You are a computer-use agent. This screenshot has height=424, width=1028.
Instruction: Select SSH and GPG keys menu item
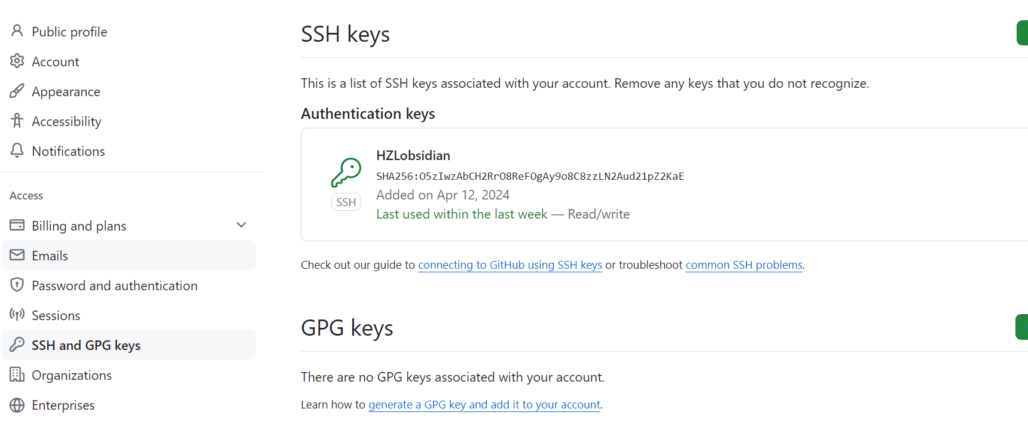86,345
